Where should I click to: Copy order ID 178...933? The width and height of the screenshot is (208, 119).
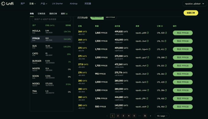tap(166, 98)
